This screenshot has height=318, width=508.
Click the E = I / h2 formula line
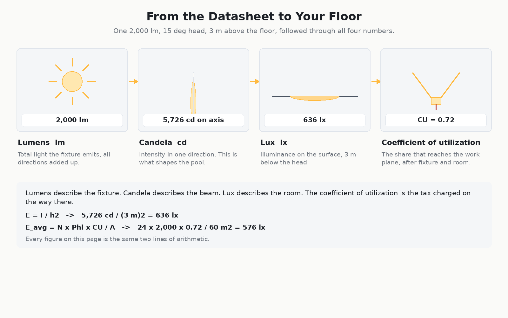point(102,215)
